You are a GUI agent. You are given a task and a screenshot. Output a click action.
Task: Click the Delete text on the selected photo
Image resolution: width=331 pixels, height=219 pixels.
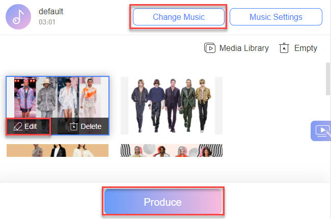(91, 126)
